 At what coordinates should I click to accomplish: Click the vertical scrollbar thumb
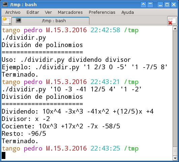click(x=175, y=151)
